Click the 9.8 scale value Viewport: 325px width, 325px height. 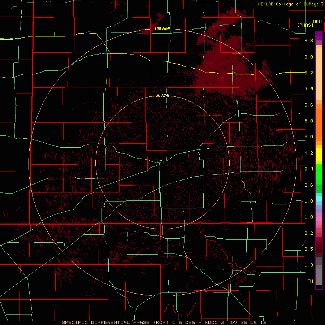click(x=309, y=40)
